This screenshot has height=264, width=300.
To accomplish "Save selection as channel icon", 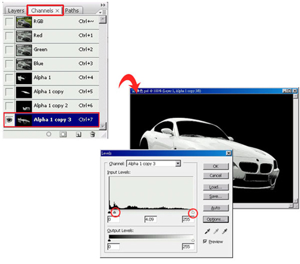I will tap(63, 134).
